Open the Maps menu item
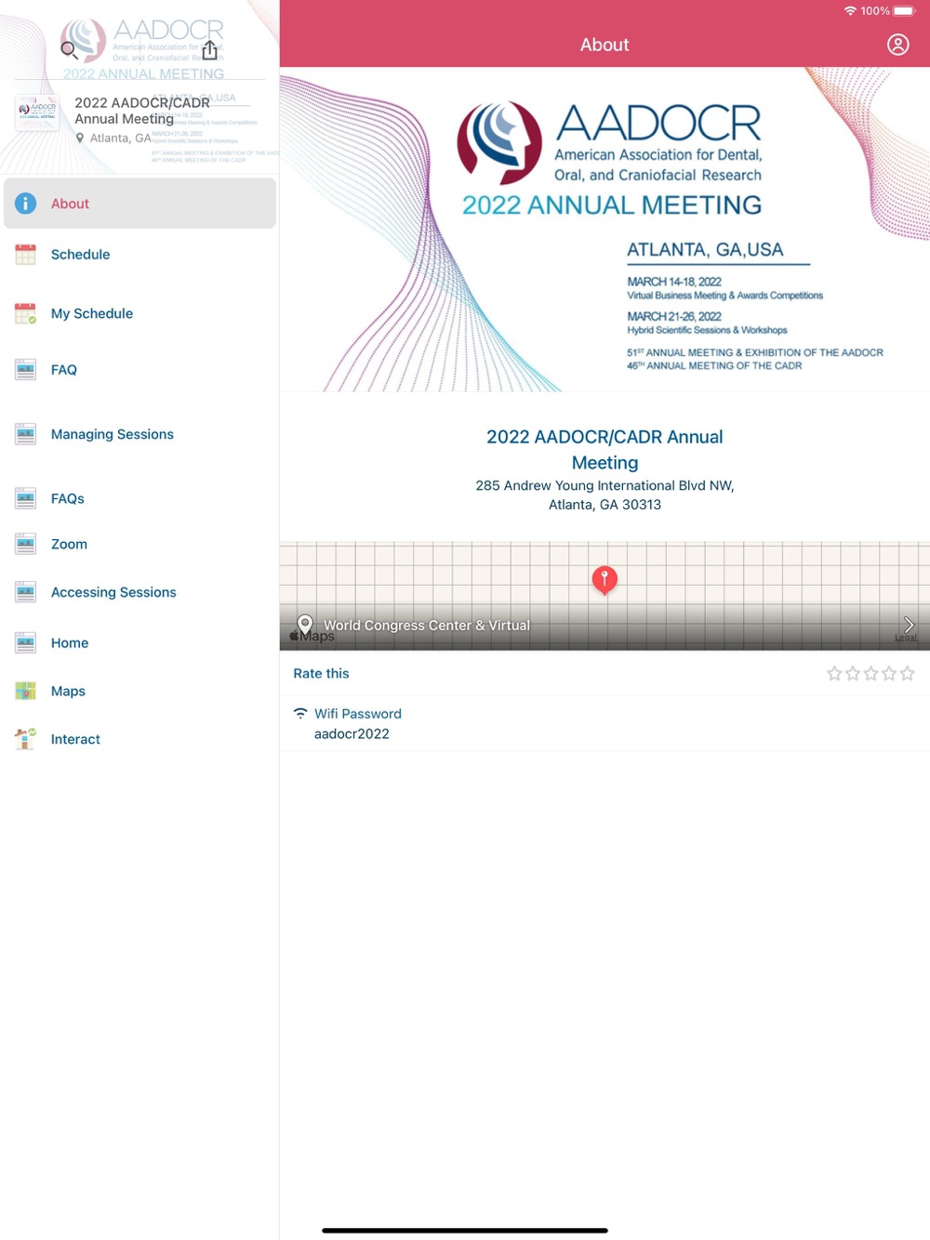 pyautogui.click(x=139, y=691)
